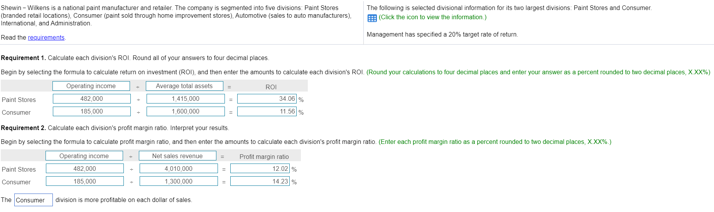Image resolution: width=714 pixels, height=212 pixels.
Task: Edit Consumer ROI operating income 185,000 field
Action: (92, 112)
